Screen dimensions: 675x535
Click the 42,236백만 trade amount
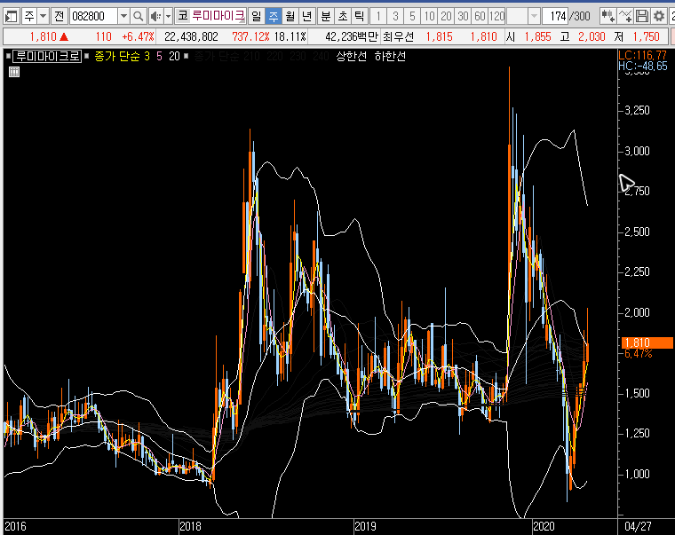352,37
